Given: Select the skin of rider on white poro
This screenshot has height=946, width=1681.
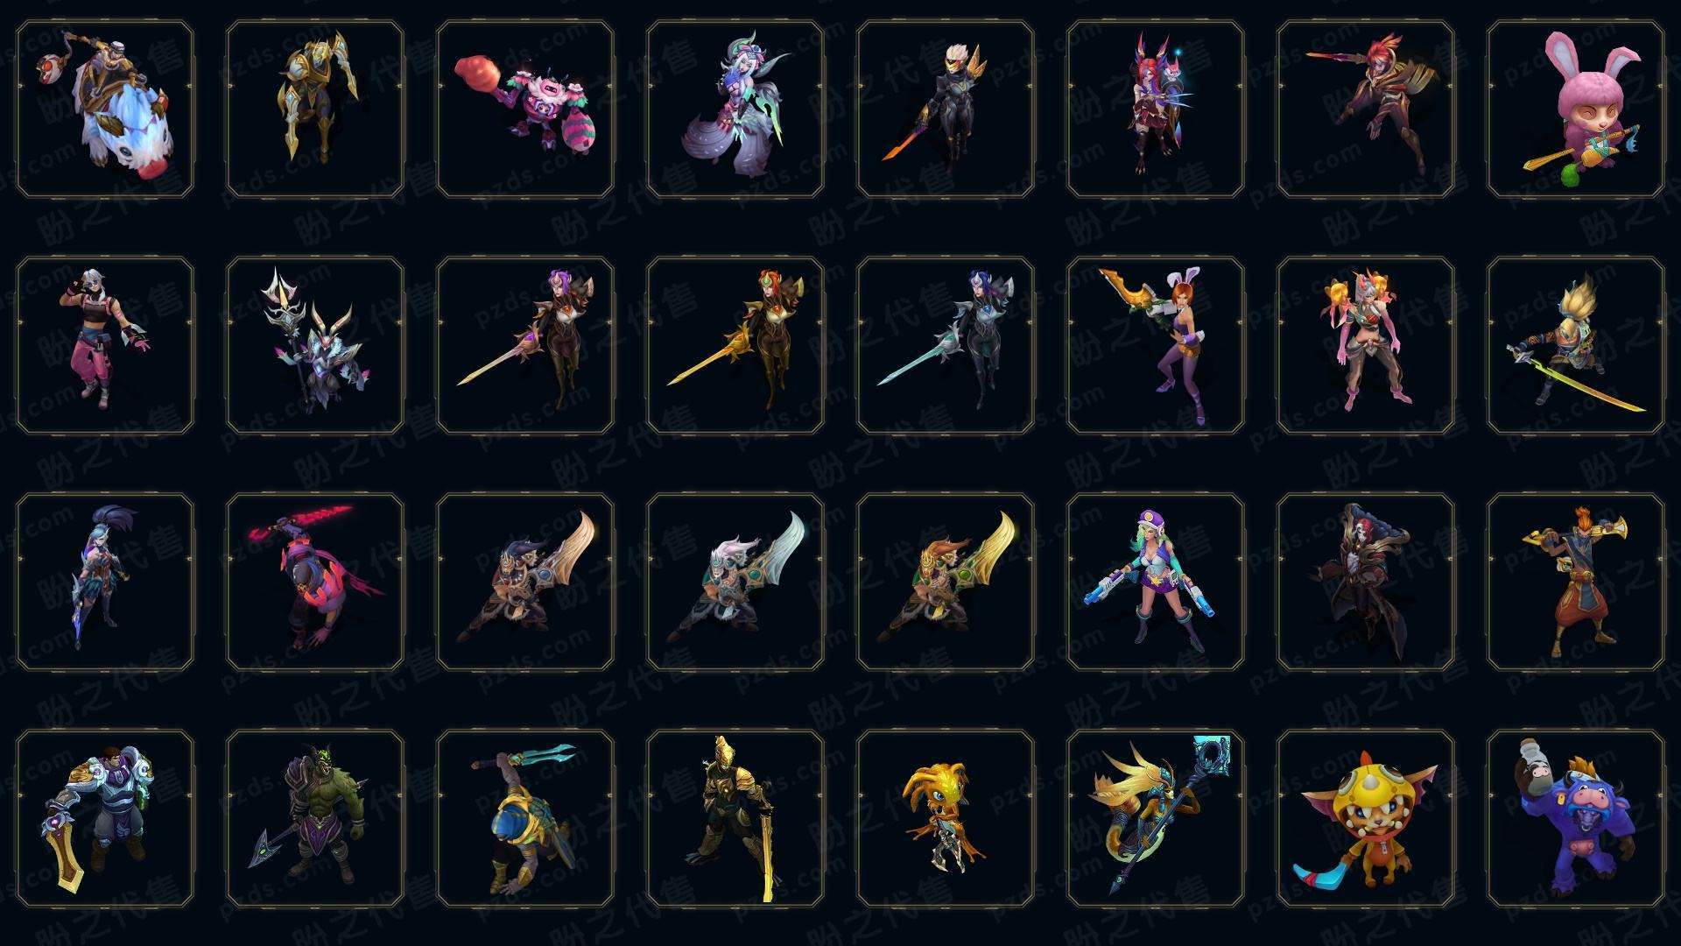Looking at the screenshot, I should tap(105, 109).
